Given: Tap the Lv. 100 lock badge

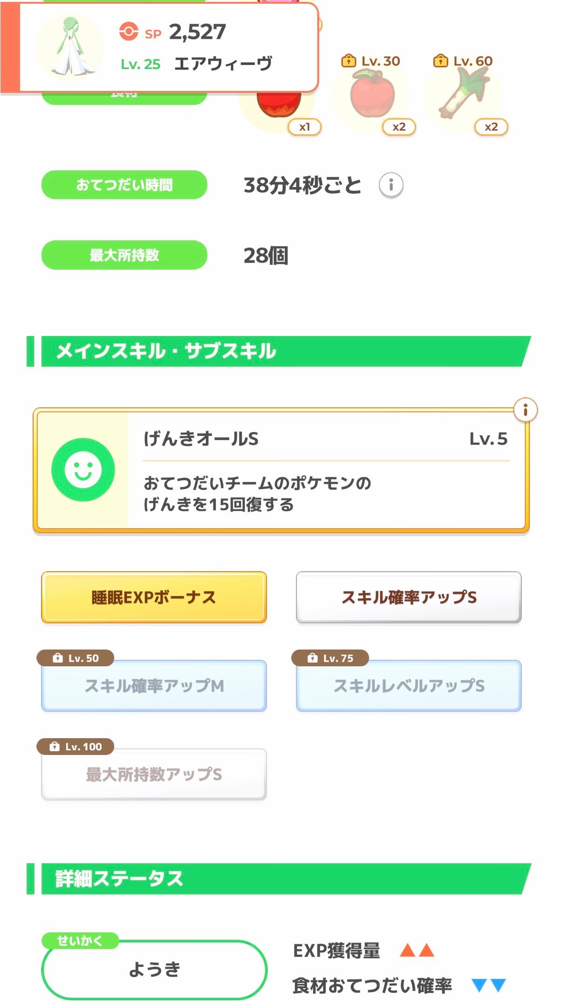Looking at the screenshot, I should click(75, 747).
